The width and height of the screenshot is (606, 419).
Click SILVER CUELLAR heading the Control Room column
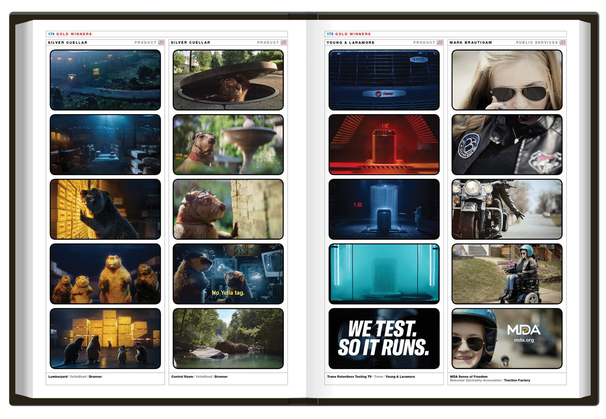pyautogui.click(x=191, y=42)
